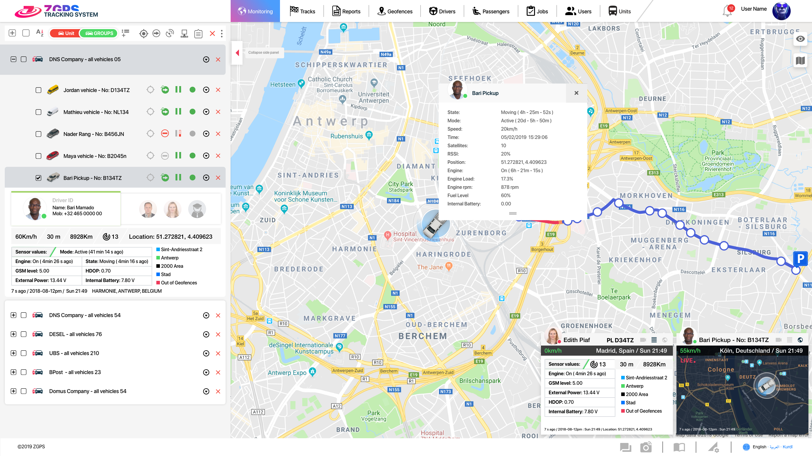The width and height of the screenshot is (812, 456).
Task: Toggle the map visibility eye icon
Action: [800, 39]
